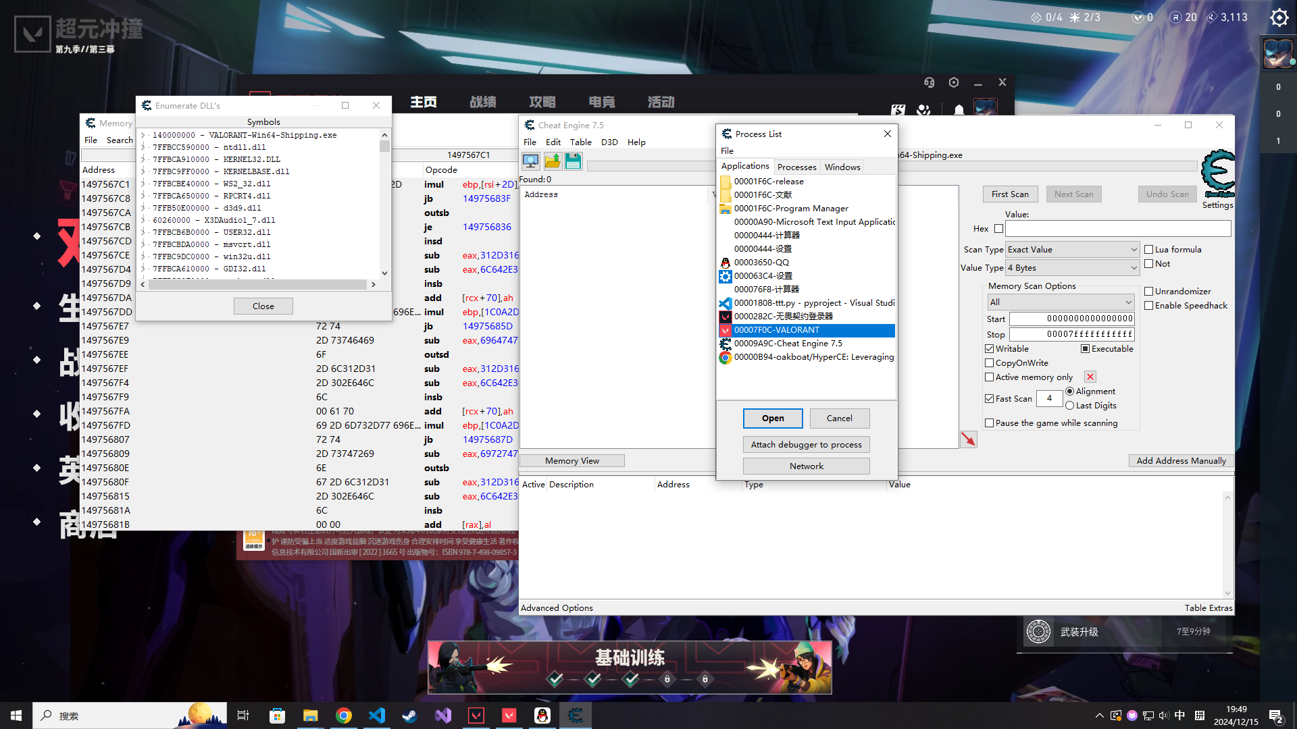Open Value Type dropdown

(1073, 268)
